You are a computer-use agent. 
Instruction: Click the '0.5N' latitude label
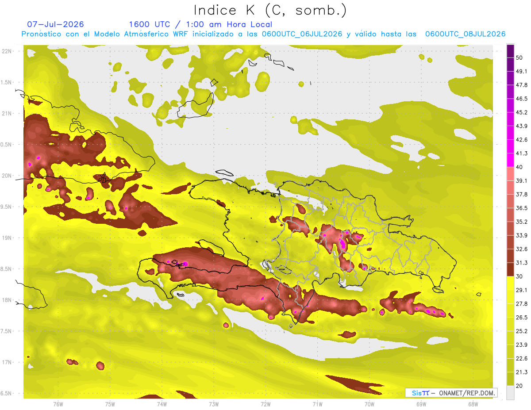(7, 145)
